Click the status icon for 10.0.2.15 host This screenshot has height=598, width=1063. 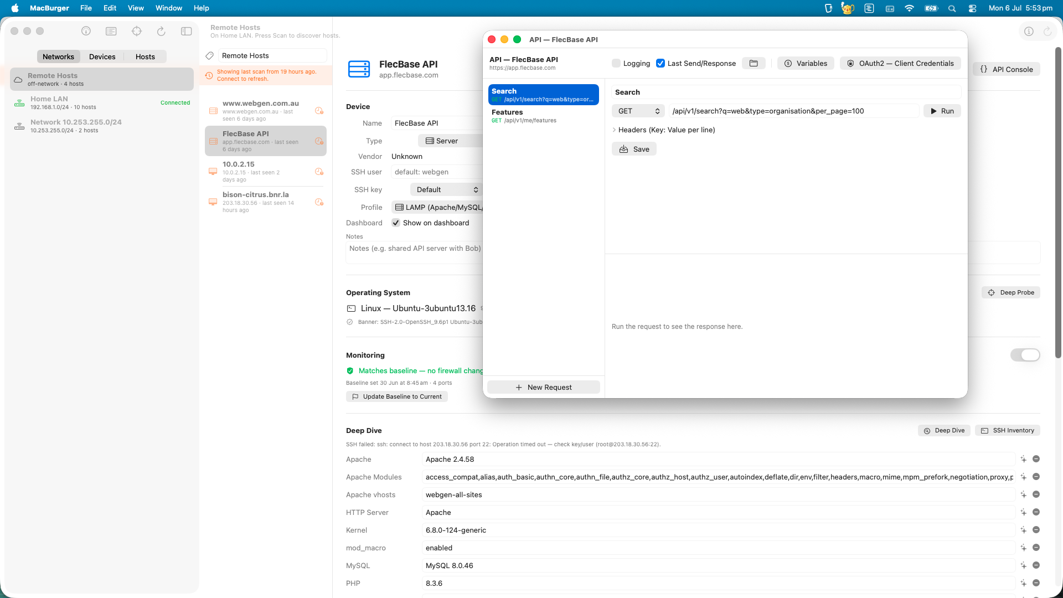coord(319,172)
